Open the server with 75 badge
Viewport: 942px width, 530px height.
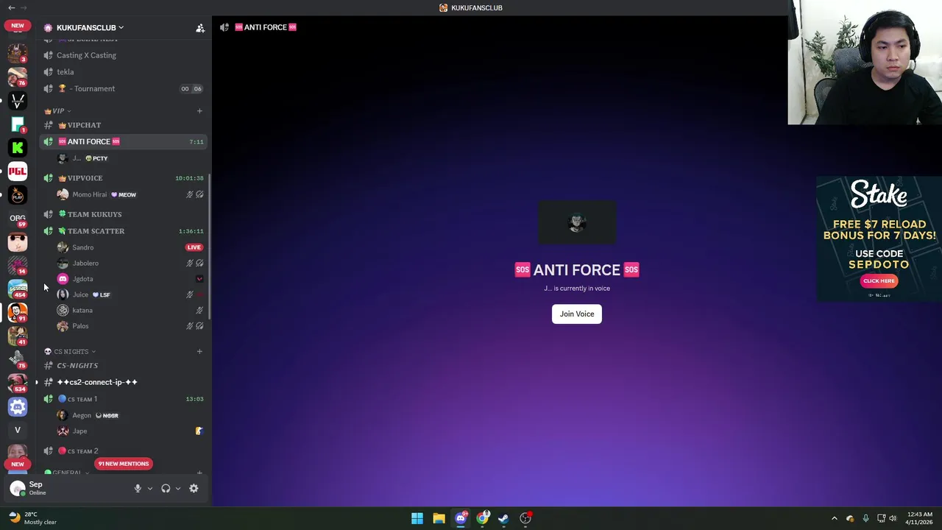click(x=18, y=359)
